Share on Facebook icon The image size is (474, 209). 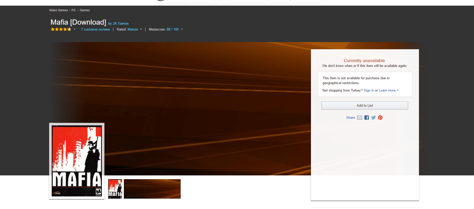pos(366,118)
